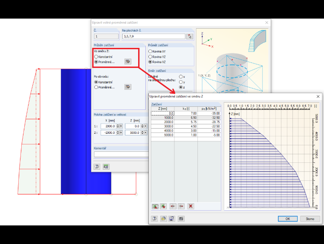Click the Z [mm] field with 5000.0
Viewport: 324px width, 244px height.
point(133,132)
